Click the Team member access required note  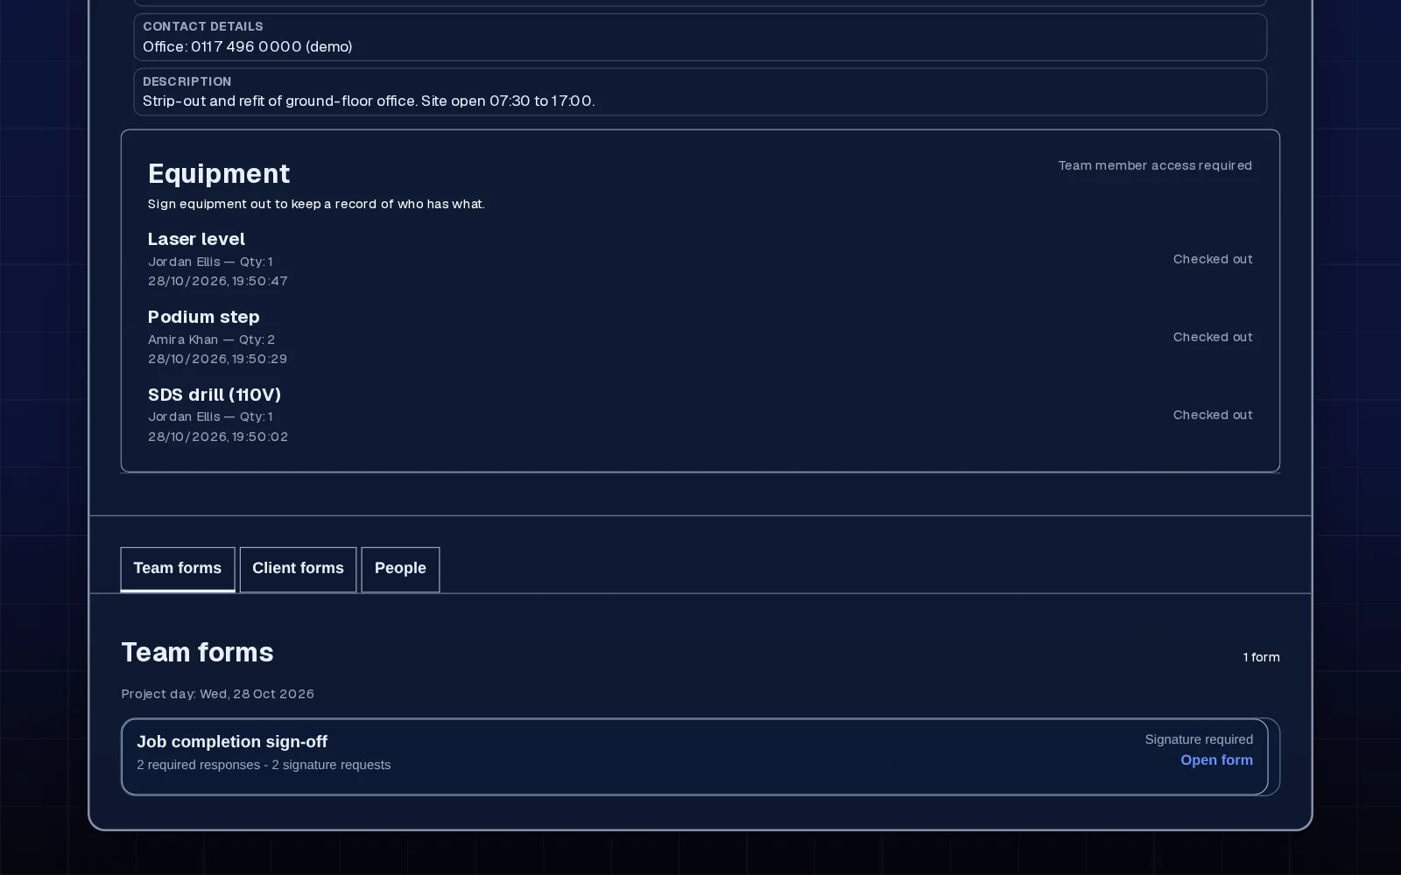(x=1155, y=165)
